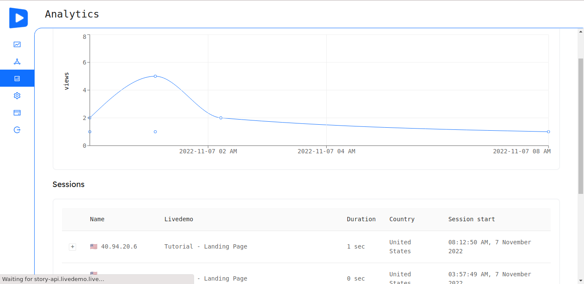Viewport: 584px width, 284px height.
Task: Click the US flag beside 40.94.20.6
Action: 94,246
